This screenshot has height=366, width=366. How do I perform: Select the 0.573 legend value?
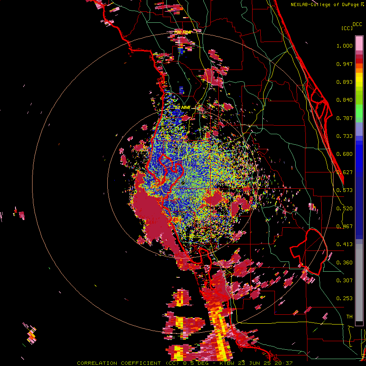(x=344, y=190)
